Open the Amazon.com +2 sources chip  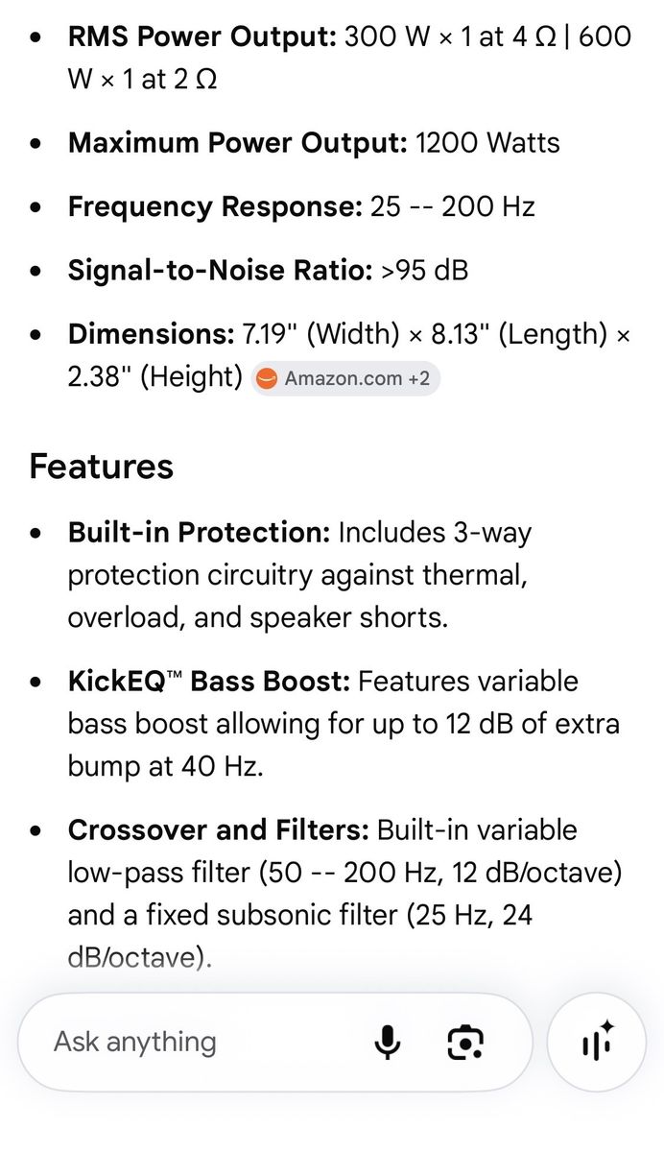[x=345, y=378]
